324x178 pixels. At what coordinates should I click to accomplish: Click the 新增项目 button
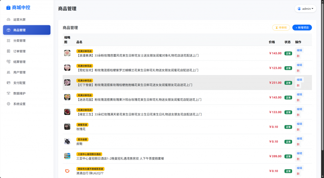302,27
